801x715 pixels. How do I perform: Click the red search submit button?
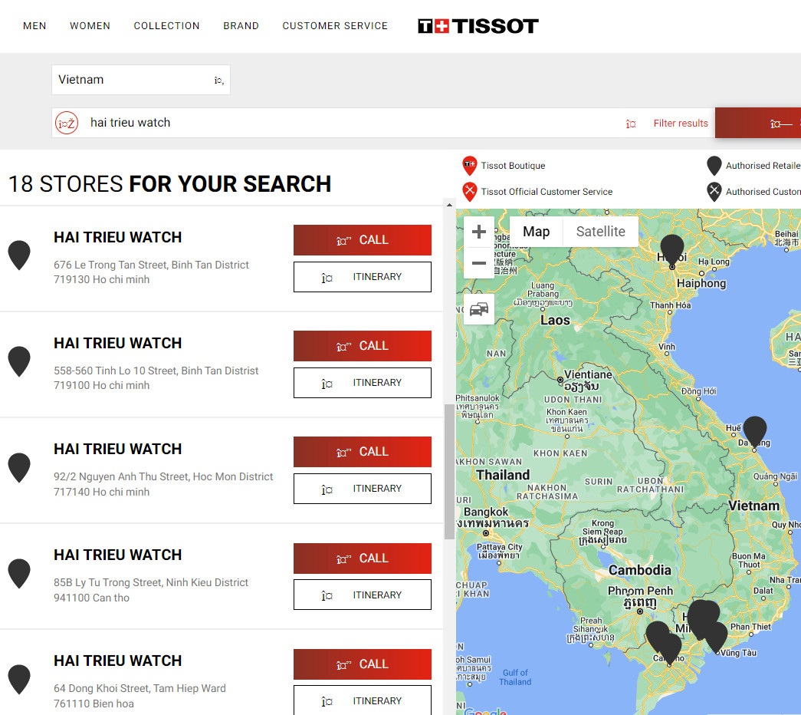[x=758, y=123]
